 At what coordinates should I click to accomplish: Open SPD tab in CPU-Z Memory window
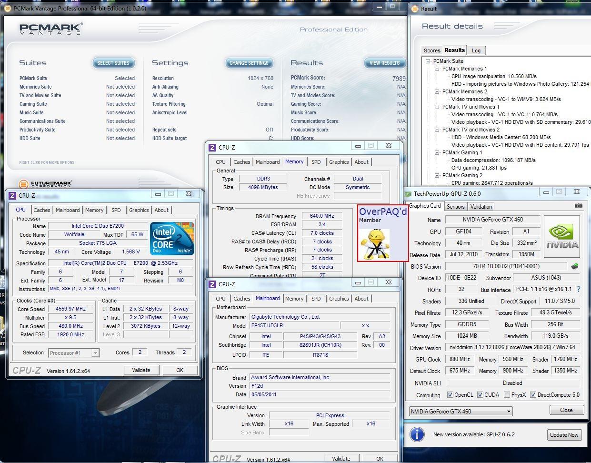point(316,162)
